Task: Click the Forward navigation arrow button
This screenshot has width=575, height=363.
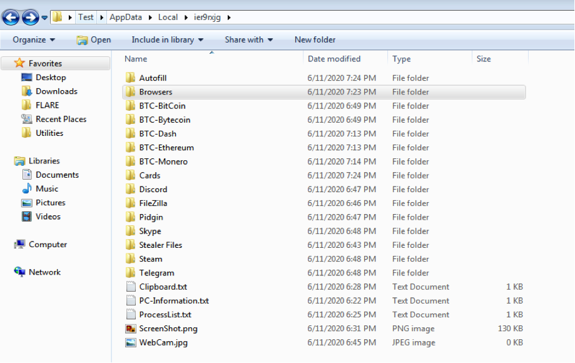Action: pyautogui.click(x=30, y=18)
